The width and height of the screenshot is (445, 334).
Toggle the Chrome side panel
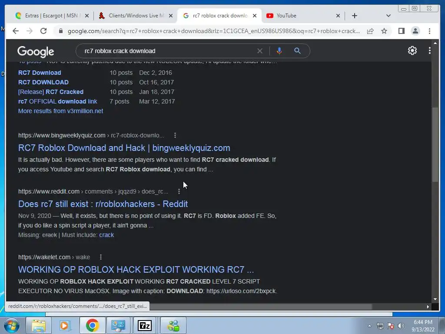tap(401, 31)
